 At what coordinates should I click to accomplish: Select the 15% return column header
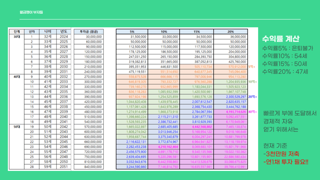coord(197,32)
